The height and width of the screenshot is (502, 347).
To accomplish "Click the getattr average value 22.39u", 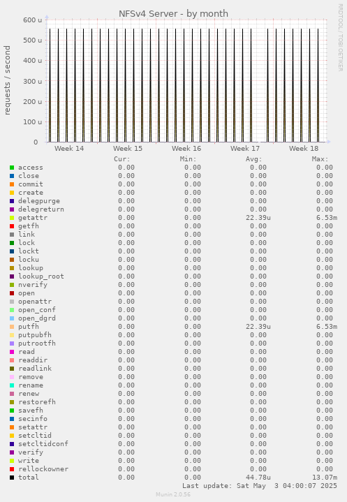I will click(x=258, y=218).
